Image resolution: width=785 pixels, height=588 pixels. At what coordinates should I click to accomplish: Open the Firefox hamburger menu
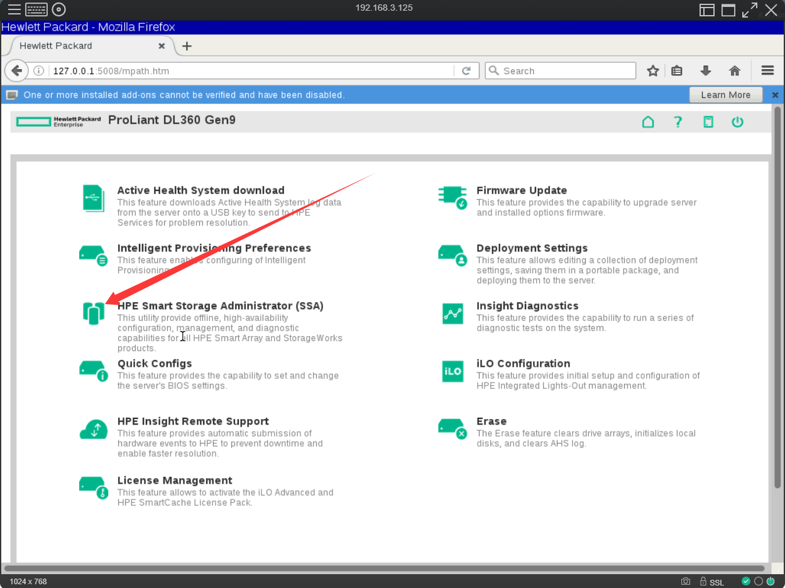coord(767,71)
